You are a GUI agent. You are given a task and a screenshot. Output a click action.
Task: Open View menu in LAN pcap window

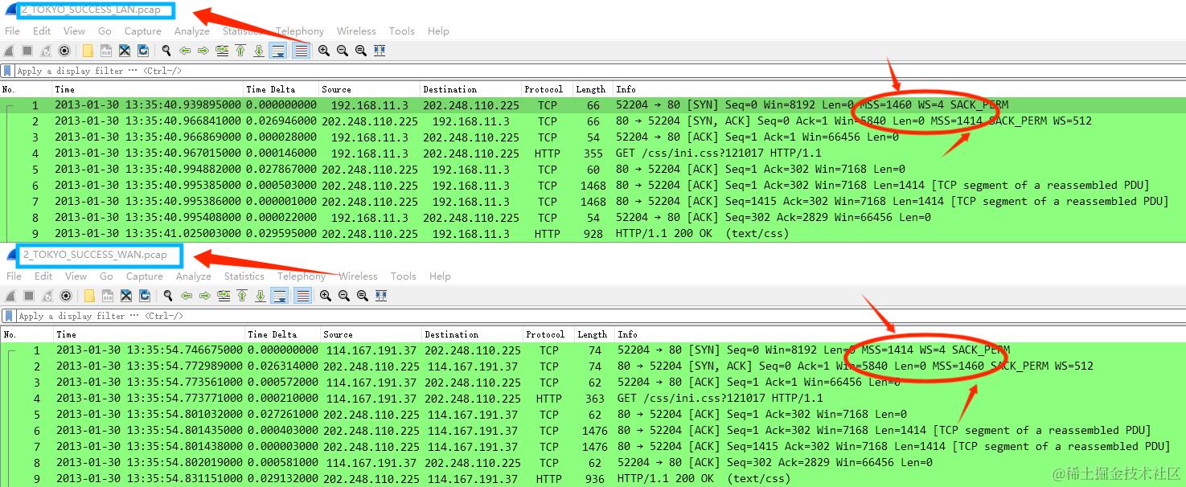click(74, 31)
